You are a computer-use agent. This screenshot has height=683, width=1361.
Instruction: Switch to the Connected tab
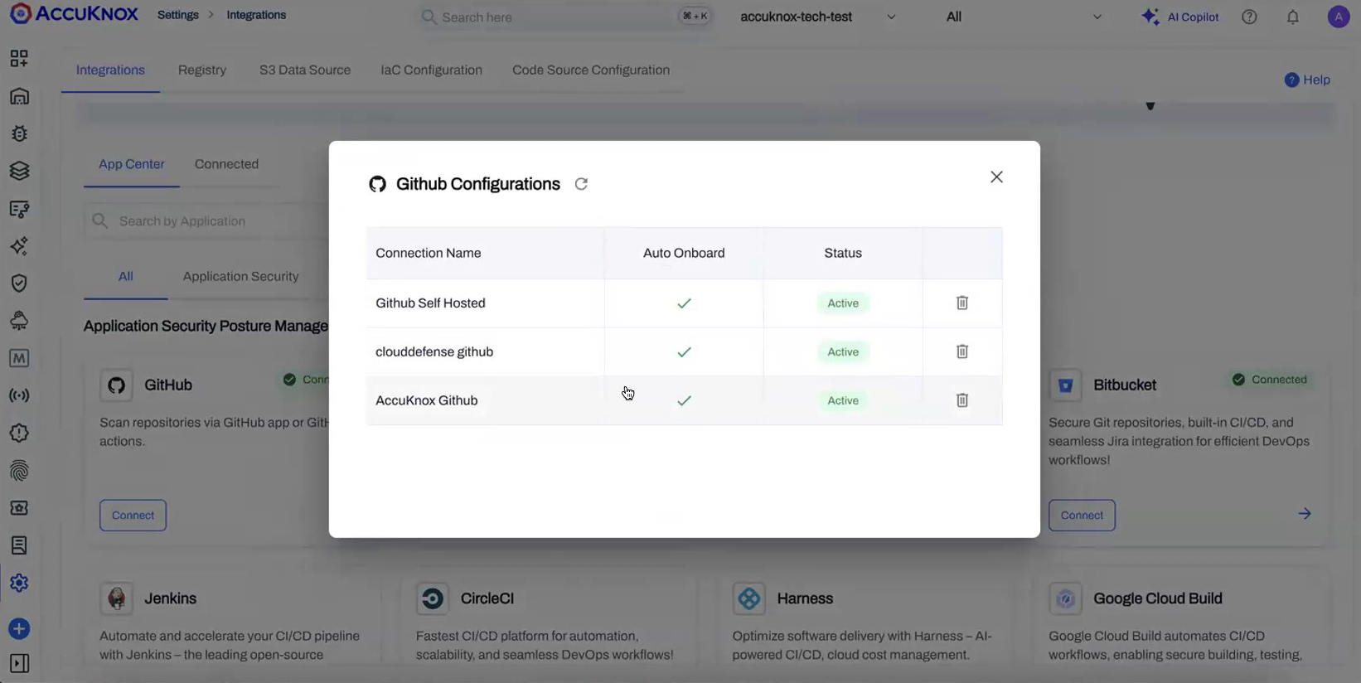coord(226,164)
